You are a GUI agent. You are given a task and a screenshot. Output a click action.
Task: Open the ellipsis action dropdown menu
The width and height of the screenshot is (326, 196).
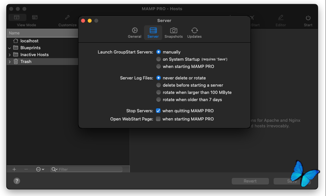tap(40, 169)
